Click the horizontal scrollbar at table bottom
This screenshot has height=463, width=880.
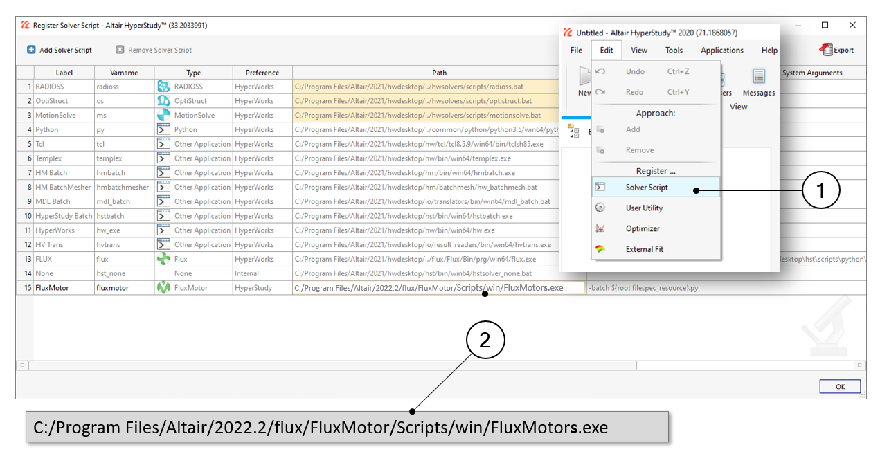332,365
